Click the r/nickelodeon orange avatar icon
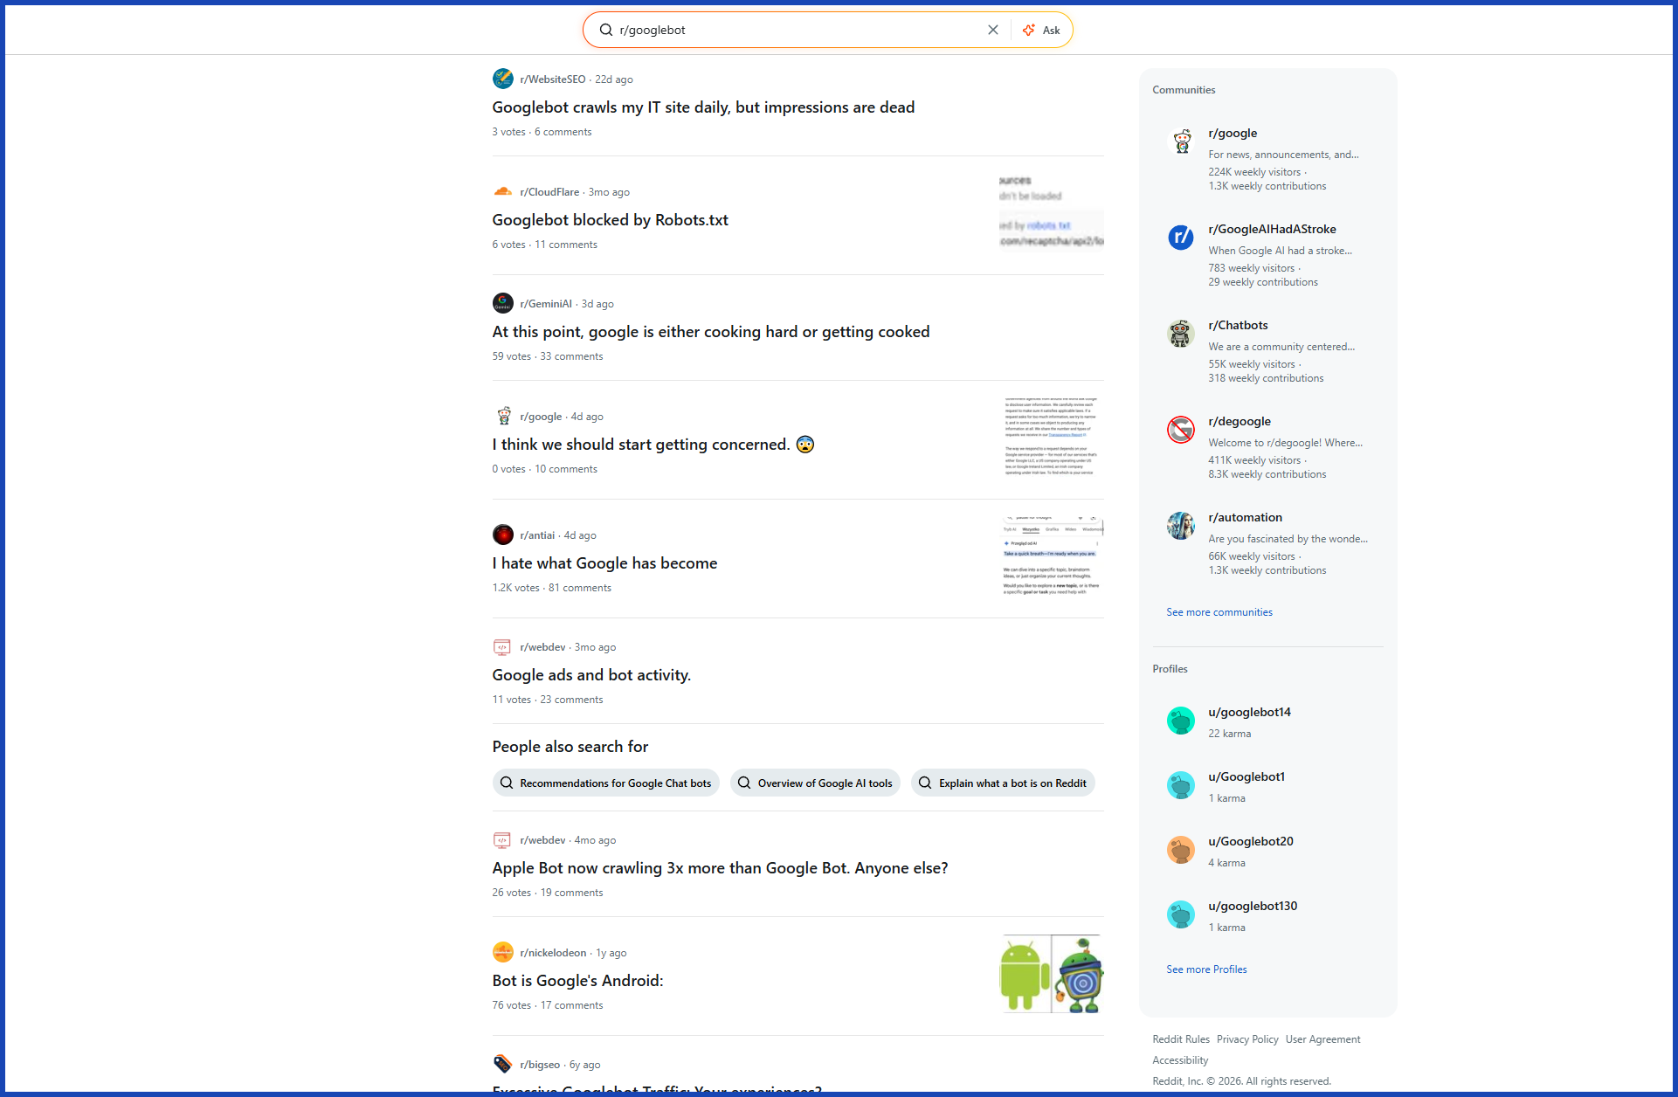This screenshot has height=1097, width=1678. click(x=503, y=952)
